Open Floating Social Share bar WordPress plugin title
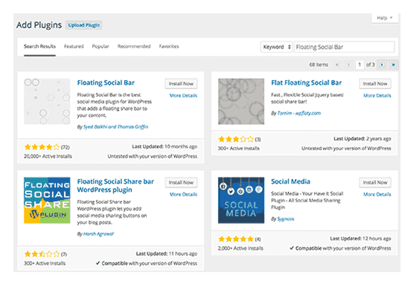The height and width of the screenshot is (284, 413). 115,186
